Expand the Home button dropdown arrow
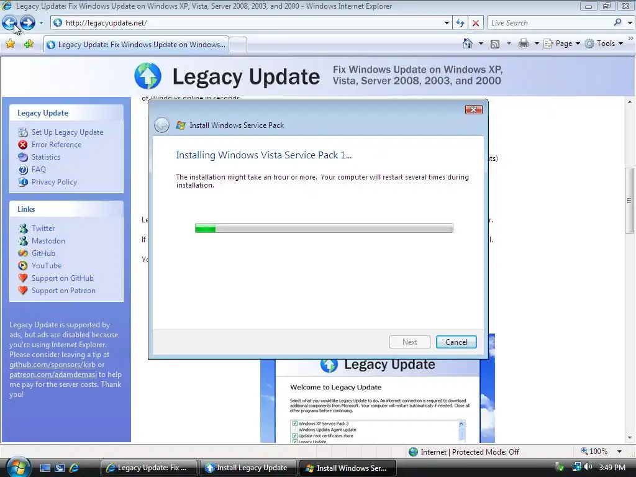Image resolution: width=636 pixels, height=477 pixels. (481, 43)
